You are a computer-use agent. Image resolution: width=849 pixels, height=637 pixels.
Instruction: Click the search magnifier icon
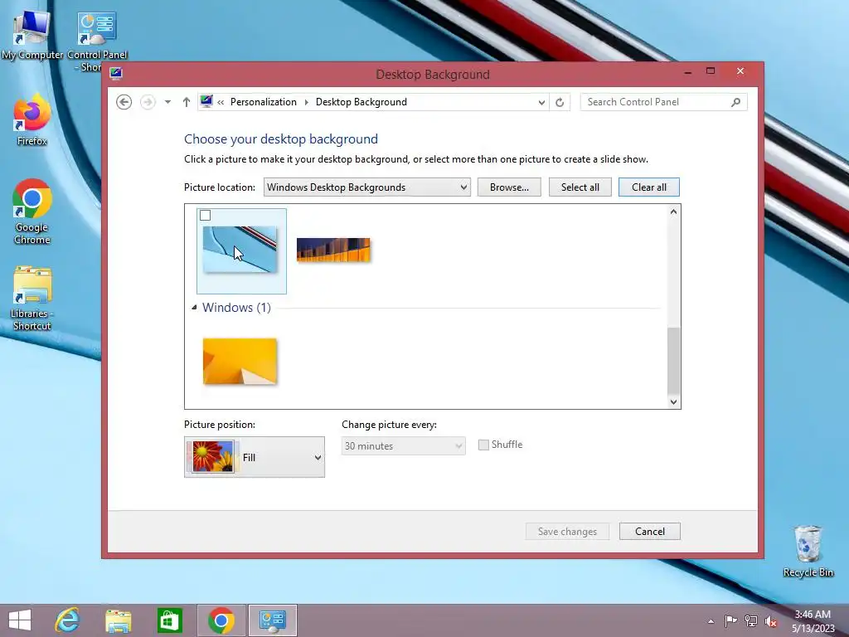736,102
